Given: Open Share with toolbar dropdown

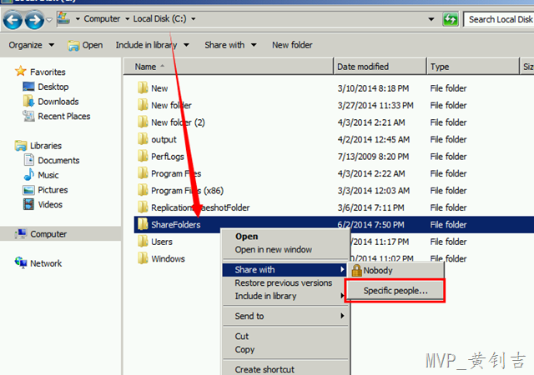Looking at the screenshot, I should click(x=230, y=45).
